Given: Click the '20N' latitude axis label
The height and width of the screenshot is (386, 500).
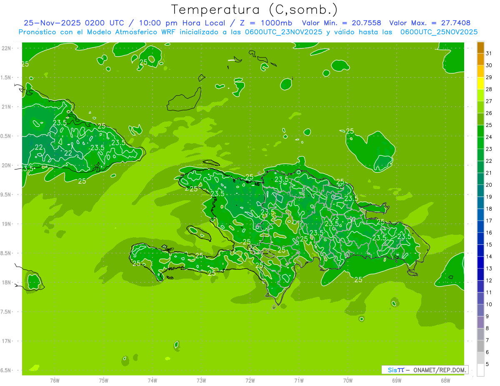Looking at the screenshot, I should point(7,165).
